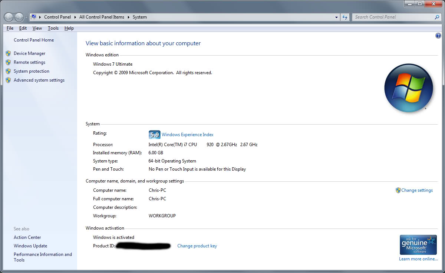The width and height of the screenshot is (445, 273).
Task: Click Change settings for computer name
Action: pyautogui.click(x=417, y=190)
